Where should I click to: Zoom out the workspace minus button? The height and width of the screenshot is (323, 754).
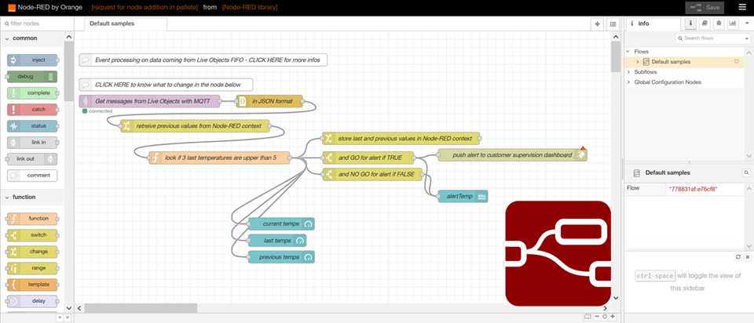coord(597,317)
